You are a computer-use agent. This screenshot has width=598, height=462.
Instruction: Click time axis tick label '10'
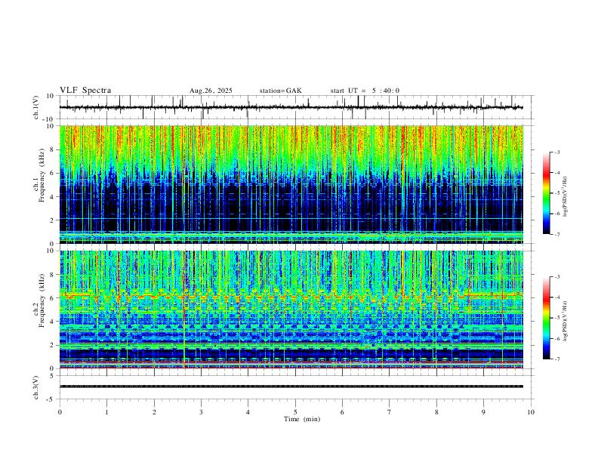coord(531,412)
